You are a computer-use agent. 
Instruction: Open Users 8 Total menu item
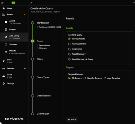[14, 76]
